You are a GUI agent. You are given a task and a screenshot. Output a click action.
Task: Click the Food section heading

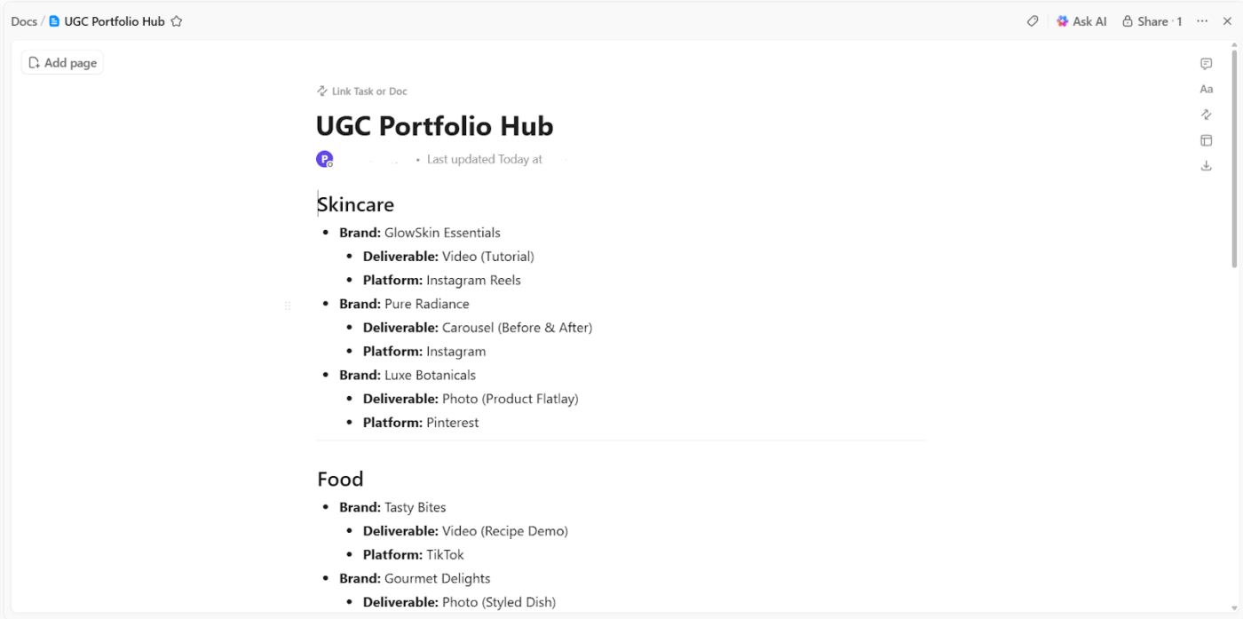tap(340, 479)
